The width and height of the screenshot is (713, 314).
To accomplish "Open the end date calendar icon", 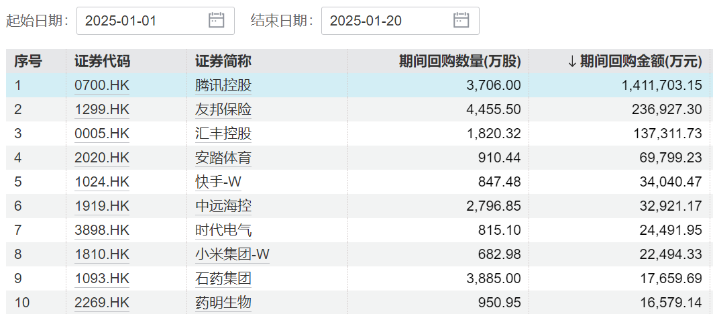I will (x=461, y=21).
